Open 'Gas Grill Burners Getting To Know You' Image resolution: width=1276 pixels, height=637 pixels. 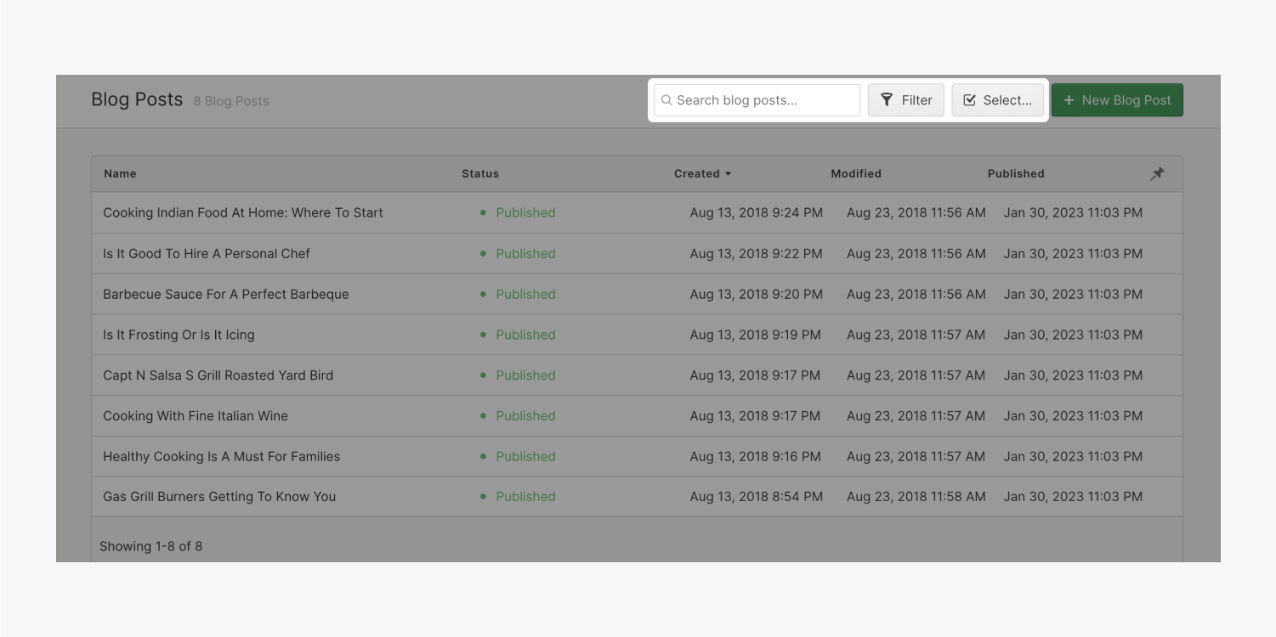click(219, 497)
